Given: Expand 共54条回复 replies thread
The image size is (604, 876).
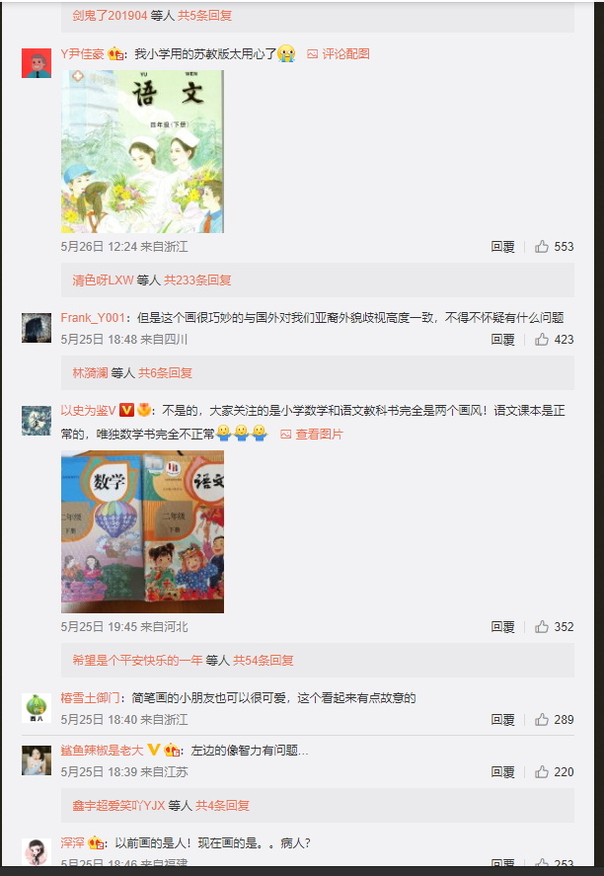Looking at the screenshot, I should pos(263,661).
